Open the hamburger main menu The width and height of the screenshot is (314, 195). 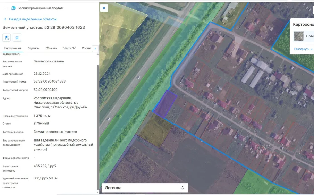coord(5,8)
